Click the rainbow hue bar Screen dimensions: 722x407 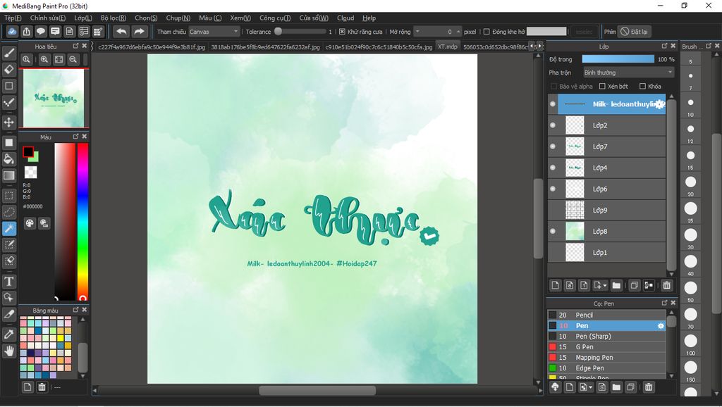click(x=82, y=222)
